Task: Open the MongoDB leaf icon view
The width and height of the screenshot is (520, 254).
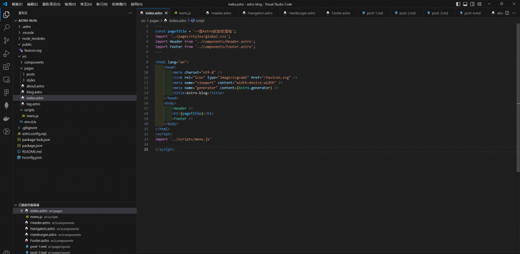Action: pyautogui.click(x=7, y=105)
